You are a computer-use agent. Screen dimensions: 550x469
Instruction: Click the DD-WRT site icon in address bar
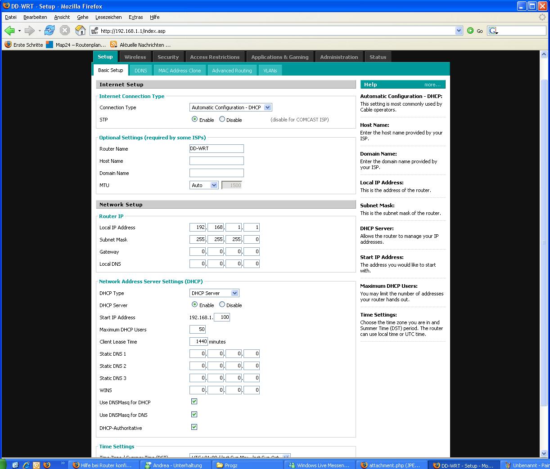point(95,31)
